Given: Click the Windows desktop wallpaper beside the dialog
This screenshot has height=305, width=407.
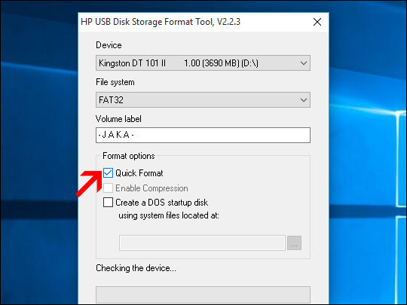Looking at the screenshot, I should 367,156.
